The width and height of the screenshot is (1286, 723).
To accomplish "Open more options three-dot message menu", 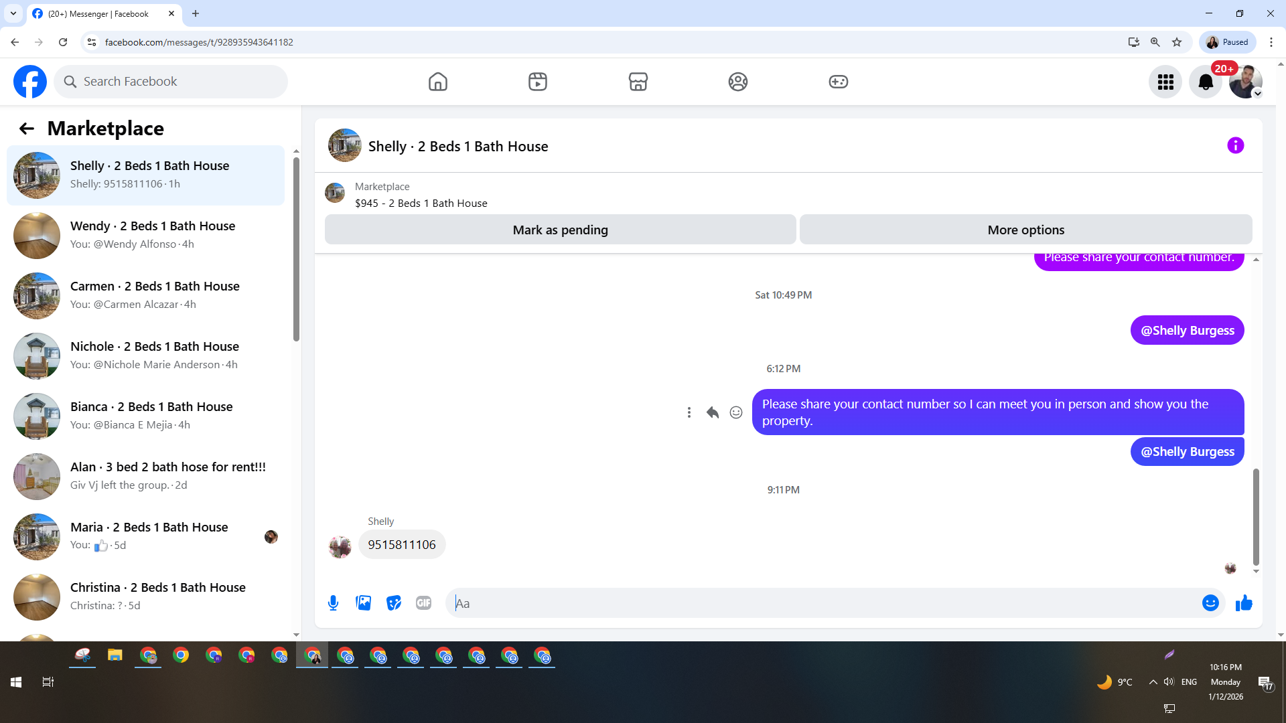I will tap(689, 412).
